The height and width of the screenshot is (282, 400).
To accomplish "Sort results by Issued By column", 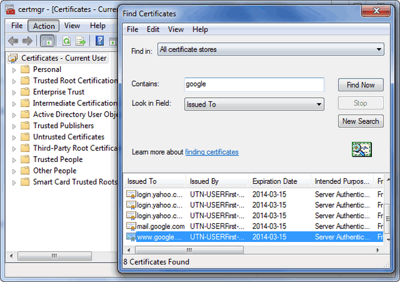I will pos(217,181).
